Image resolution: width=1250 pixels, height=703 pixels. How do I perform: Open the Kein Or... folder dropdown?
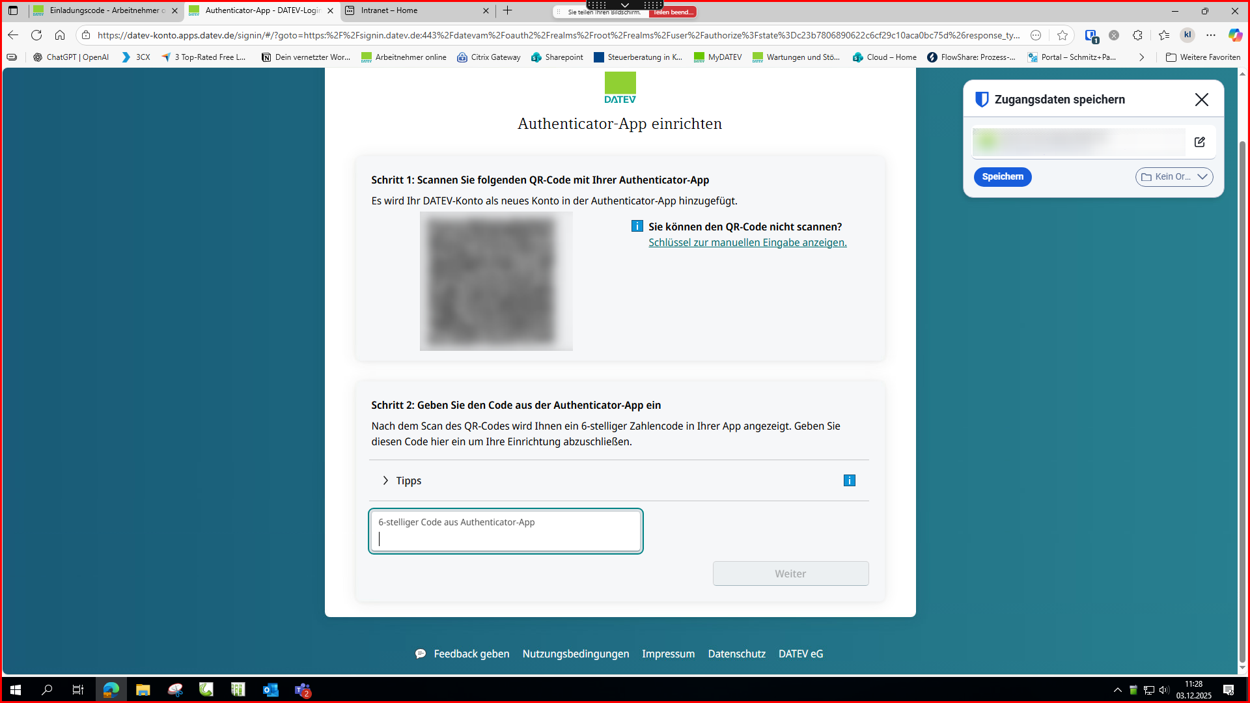coord(1174,176)
